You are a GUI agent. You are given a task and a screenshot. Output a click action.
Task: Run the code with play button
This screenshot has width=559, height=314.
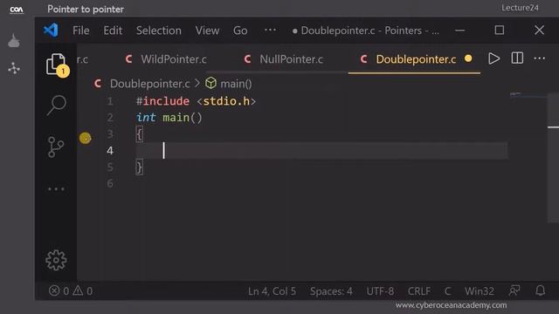[493, 58]
